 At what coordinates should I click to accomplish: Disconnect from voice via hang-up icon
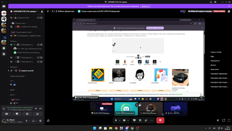pyautogui.click(x=40, y=109)
